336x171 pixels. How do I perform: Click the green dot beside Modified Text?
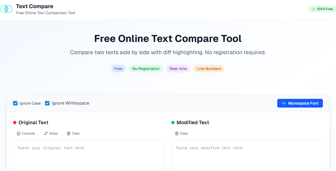(173, 123)
